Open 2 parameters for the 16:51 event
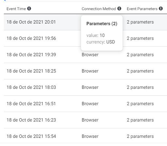Image resolution: width=167 pixels, height=146 pixels. [140, 104]
